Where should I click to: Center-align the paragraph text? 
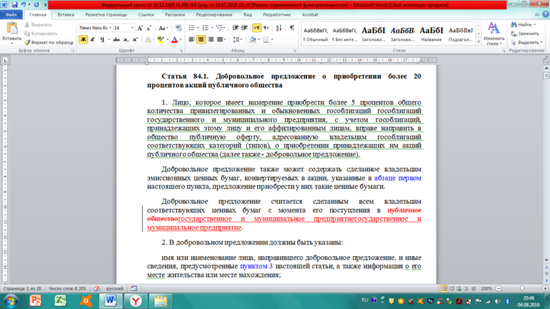201,40
